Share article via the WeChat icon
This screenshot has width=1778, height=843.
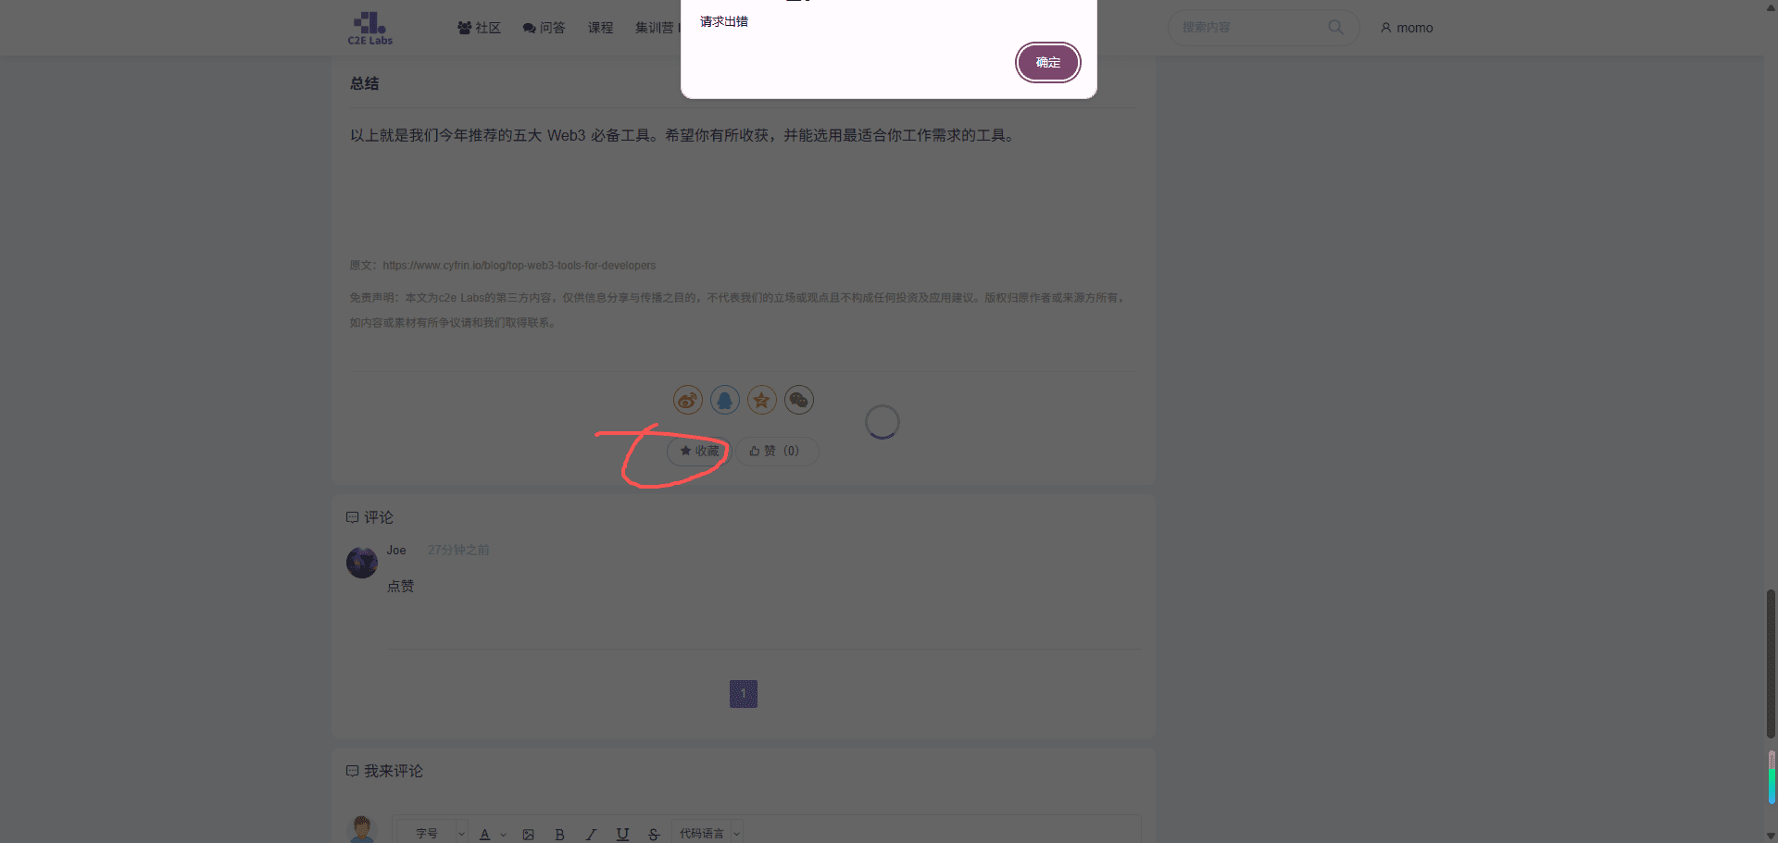(x=798, y=400)
